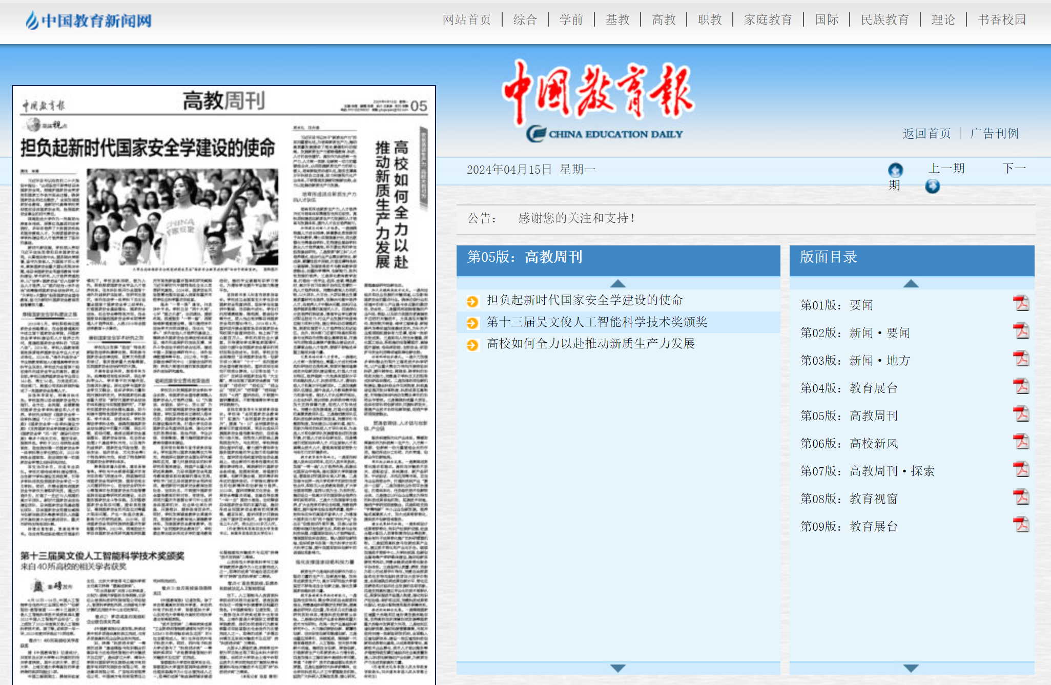Download PDF of 第08版 教育视窗

coord(1021,497)
